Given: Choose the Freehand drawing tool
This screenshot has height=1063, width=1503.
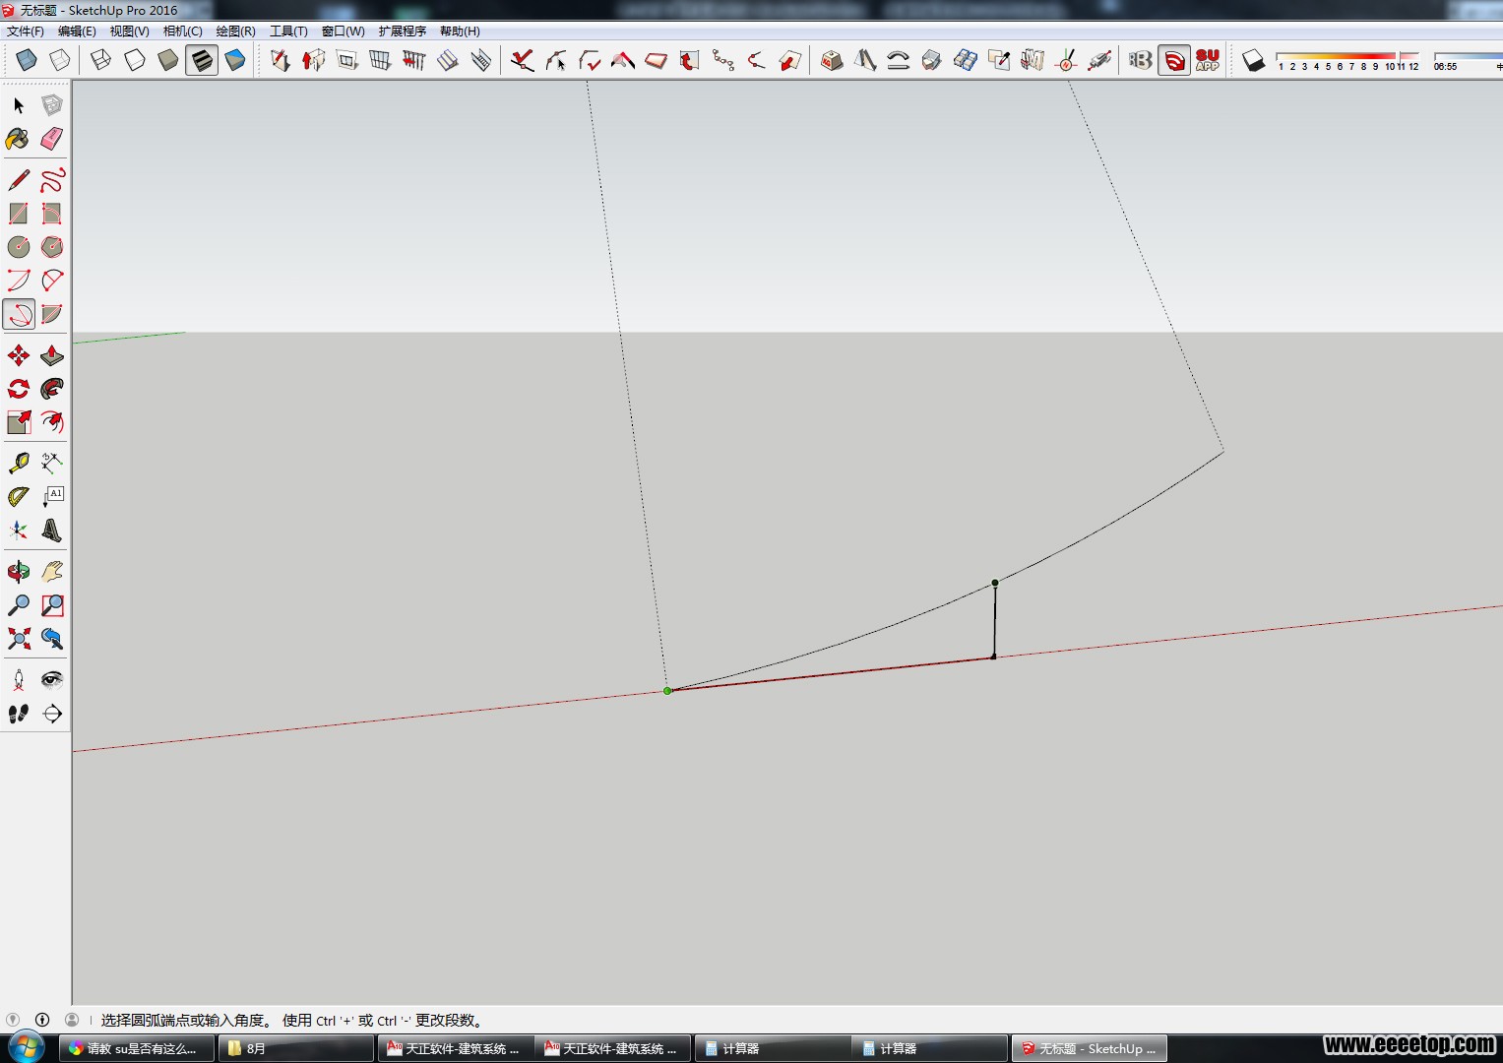Looking at the screenshot, I should point(52,180).
